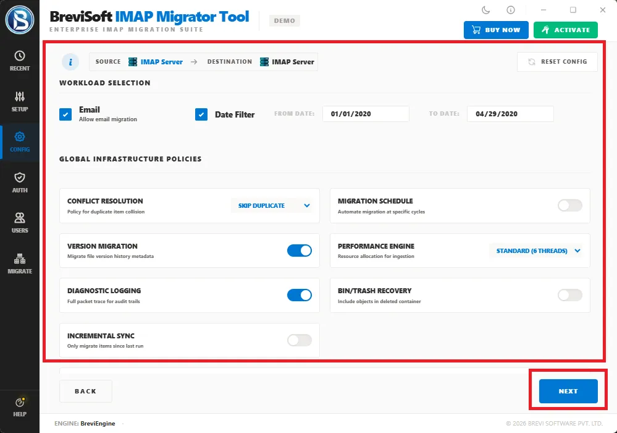617x433 pixels.
Task: Click the source IMAP Server text
Action: pos(162,62)
